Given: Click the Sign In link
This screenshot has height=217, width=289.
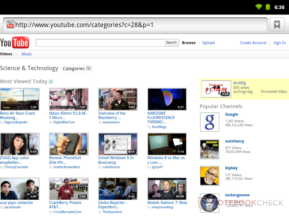Looking at the screenshot, I should [279, 43].
